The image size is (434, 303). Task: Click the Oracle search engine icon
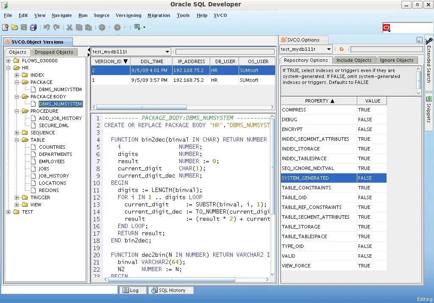(x=386, y=28)
